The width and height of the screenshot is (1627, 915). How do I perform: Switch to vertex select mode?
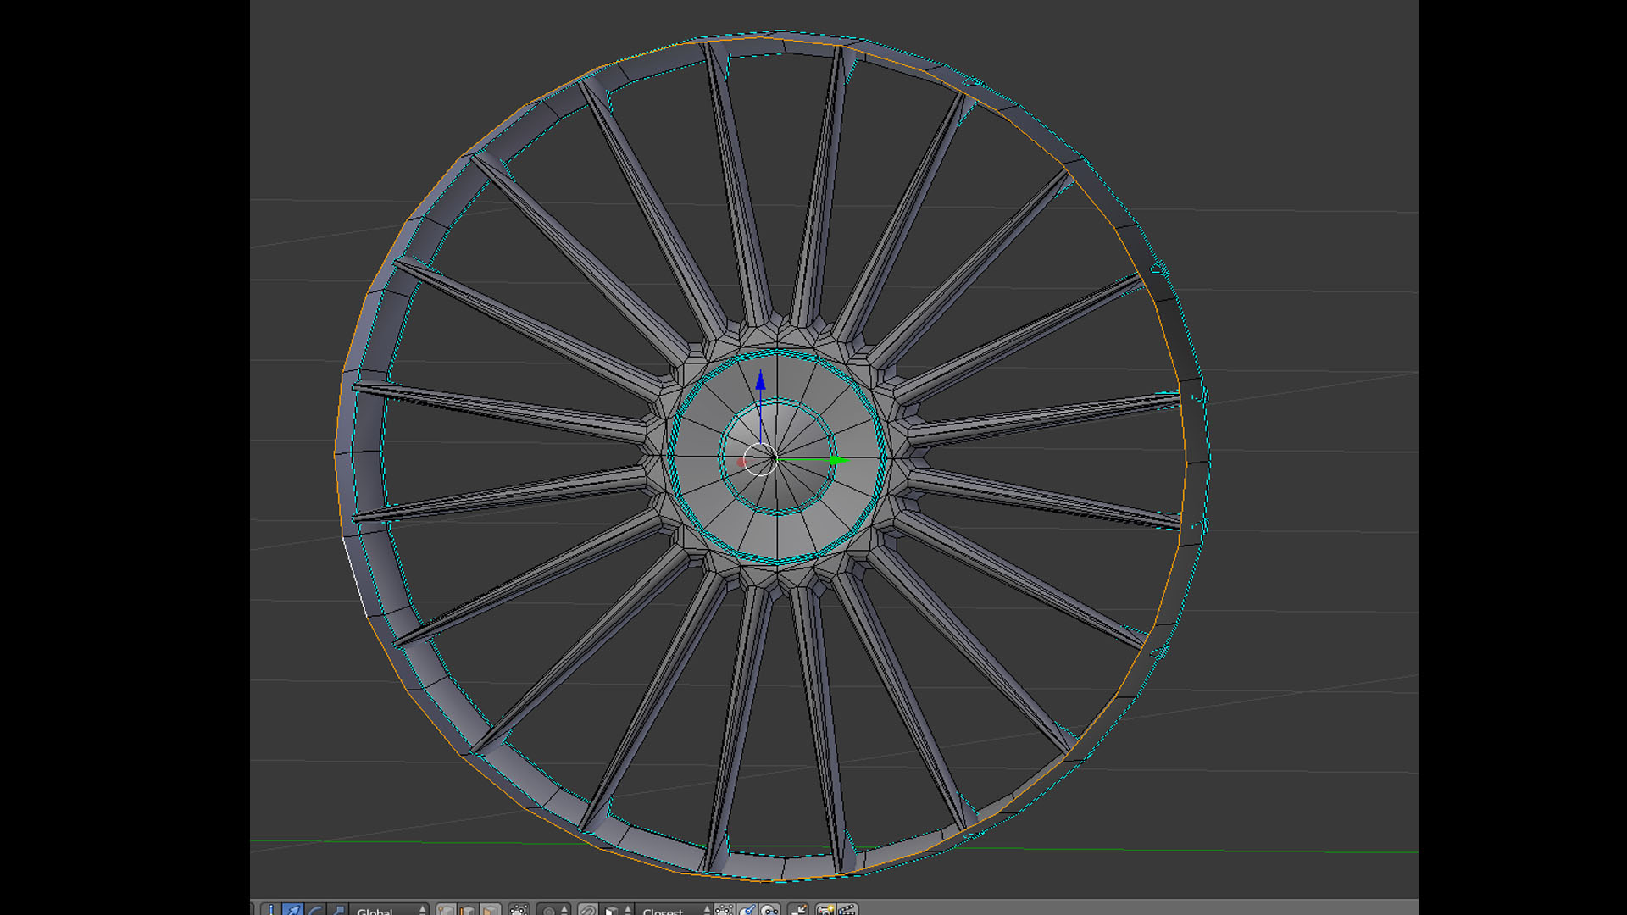pos(446,910)
